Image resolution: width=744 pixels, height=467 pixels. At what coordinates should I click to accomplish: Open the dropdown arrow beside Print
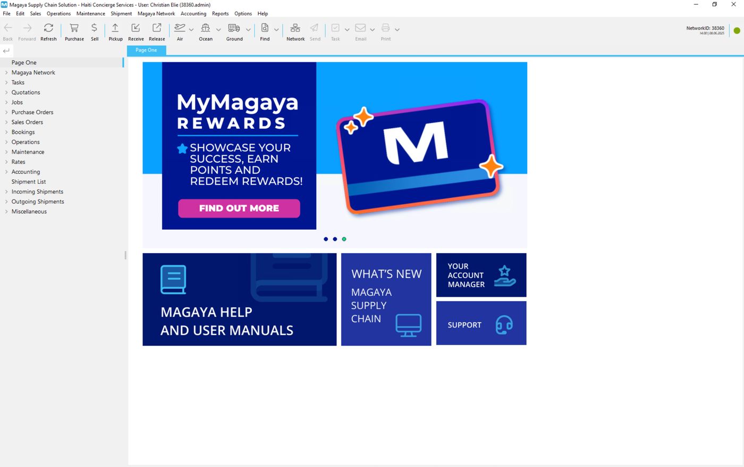(x=397, y=30)
